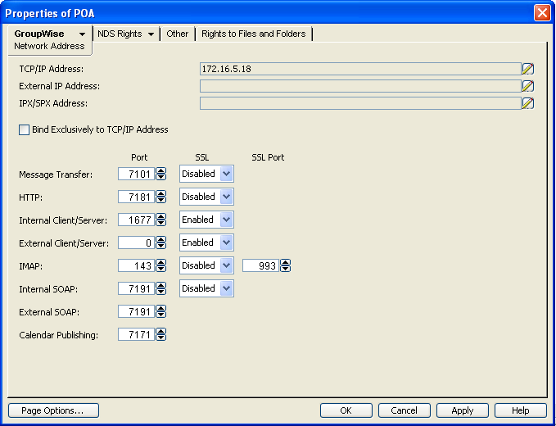Confirm settings with the OK button
This screenshot has height=426, width=556.
point(346,410)
